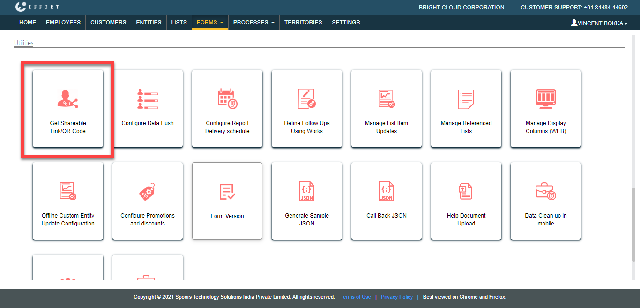Expand the PROCESSES dropdown menu
Image resolution: width=640 pixels, height=308 pixels.
(x=253, y=23)
